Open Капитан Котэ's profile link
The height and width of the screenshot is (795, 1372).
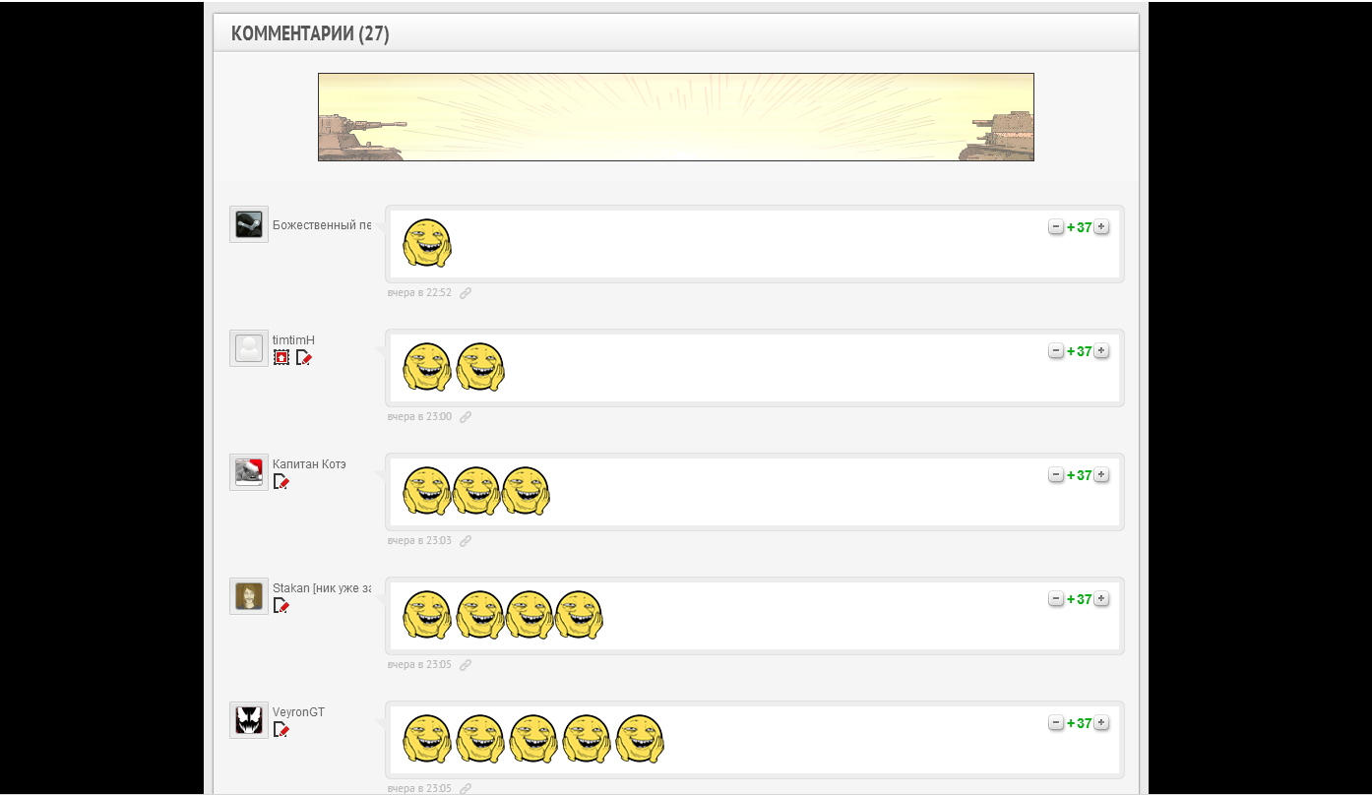[309, 464]
